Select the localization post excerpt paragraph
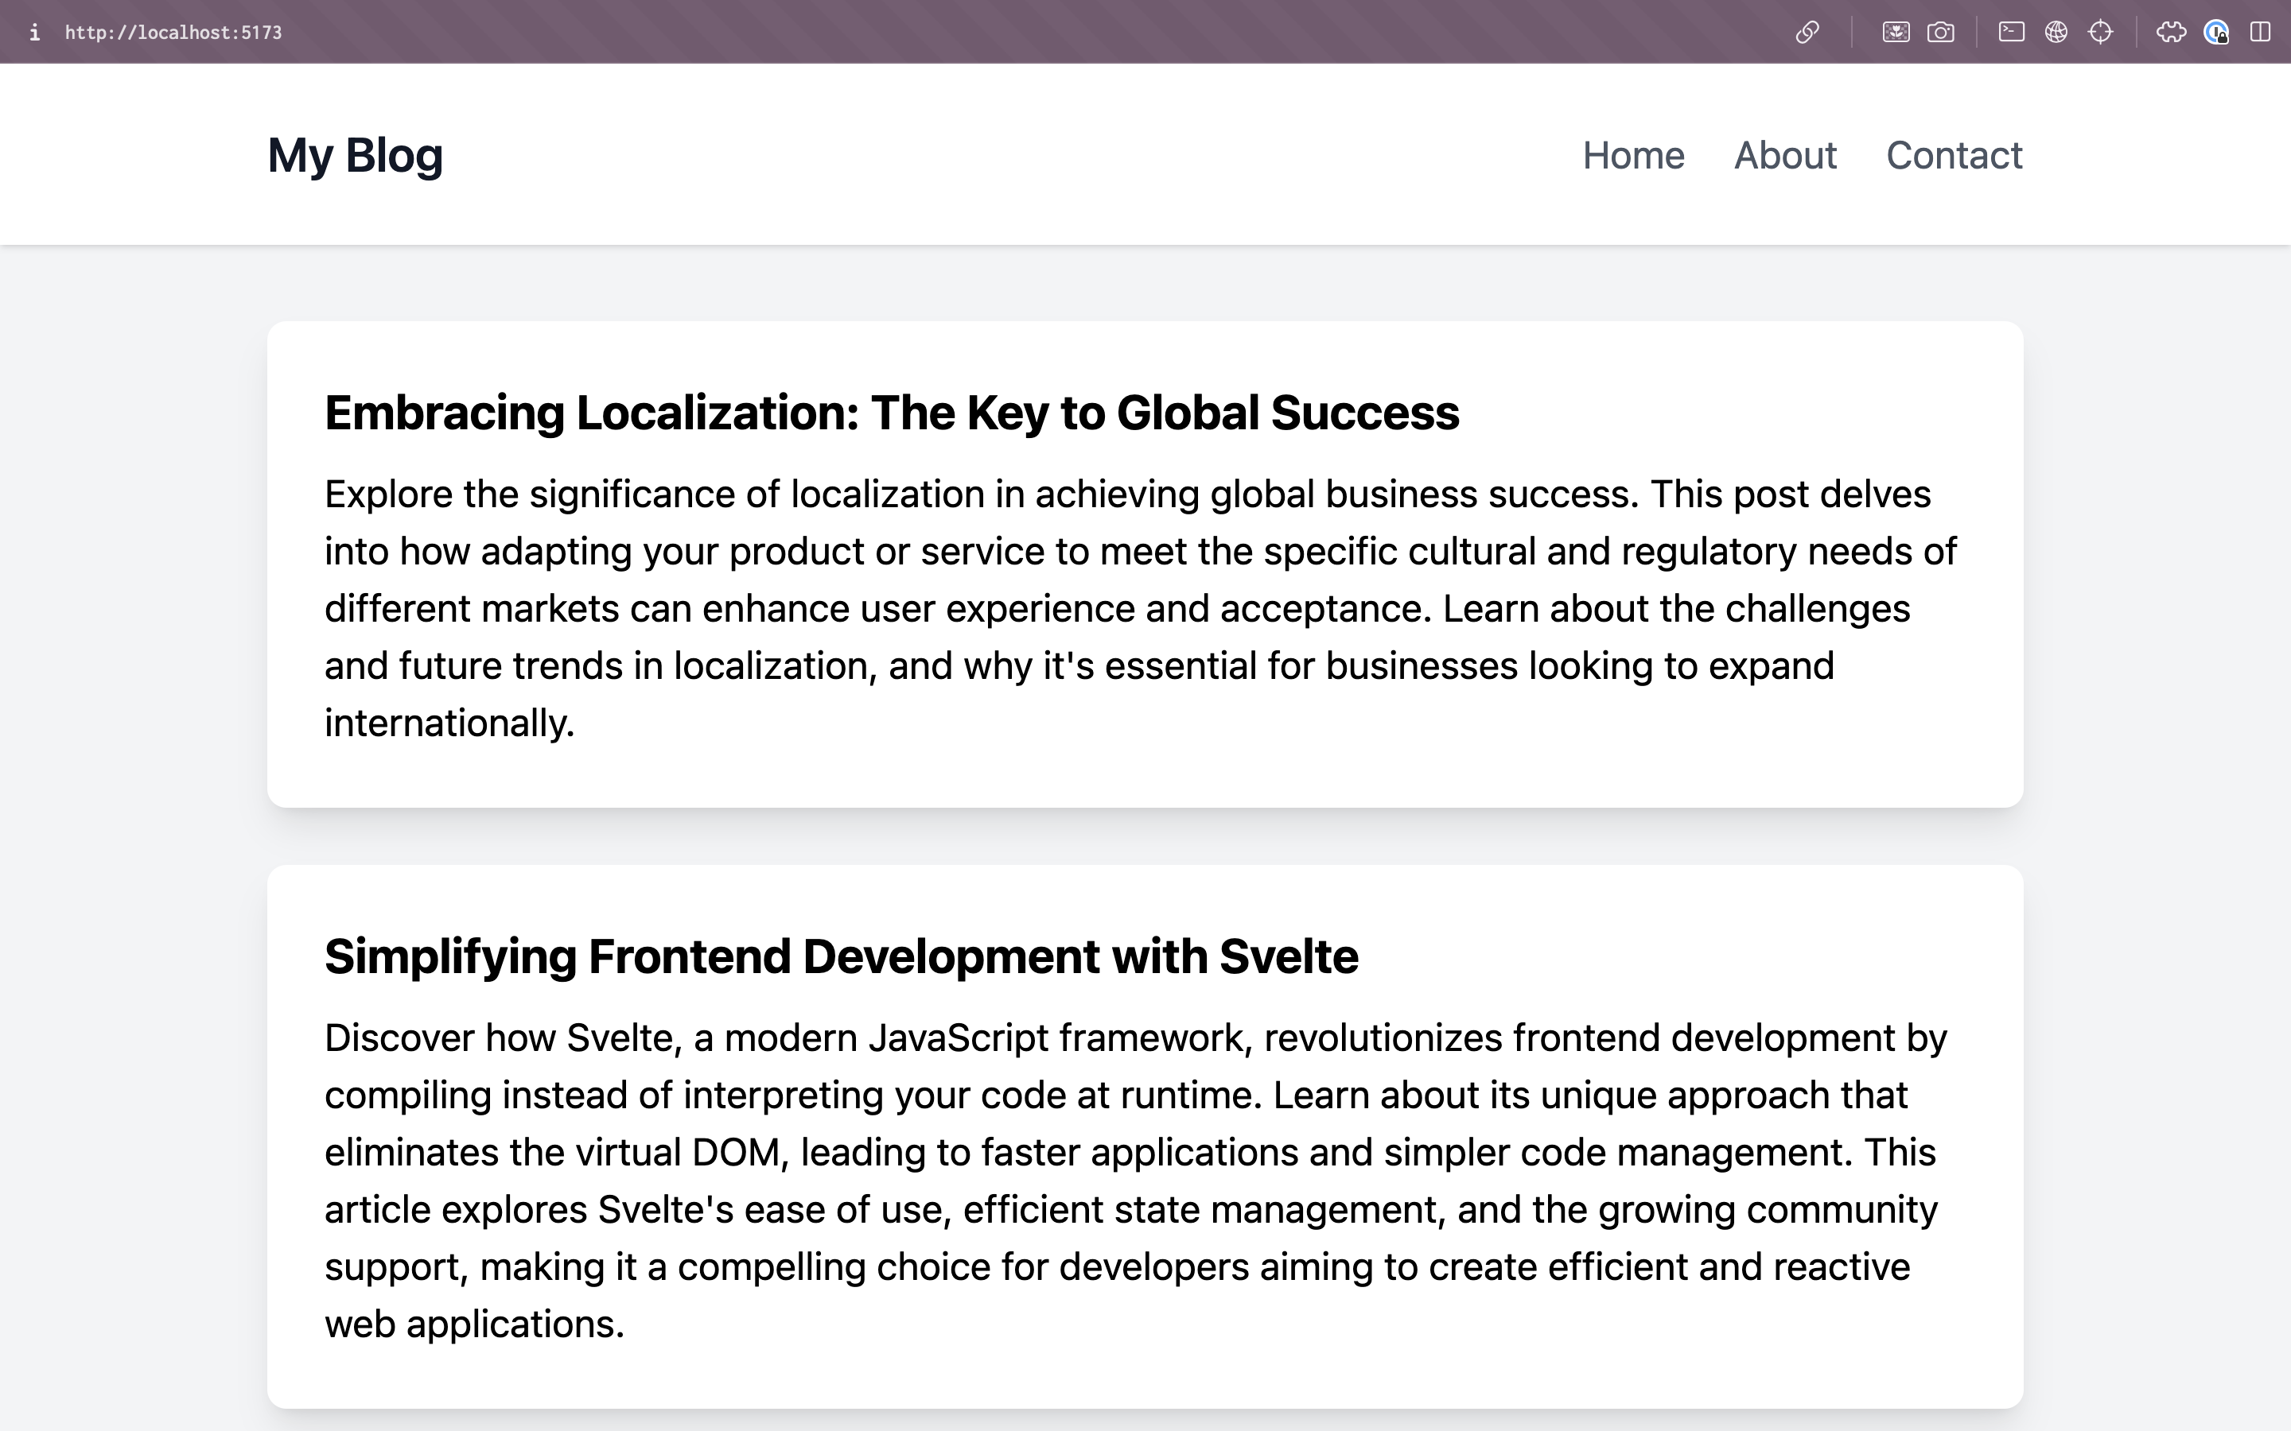The height and width of the screenshot is (1431, 2291). (x=1136, y=607)
